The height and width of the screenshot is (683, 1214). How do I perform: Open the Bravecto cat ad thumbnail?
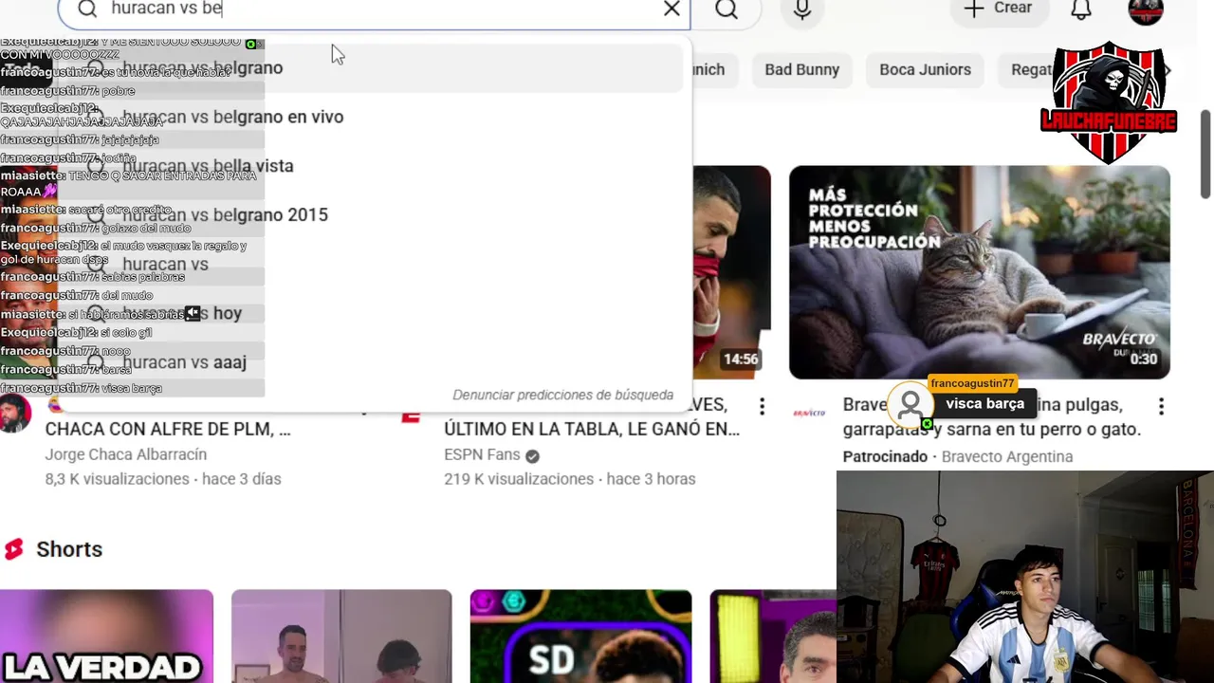[x=979, y=272]
